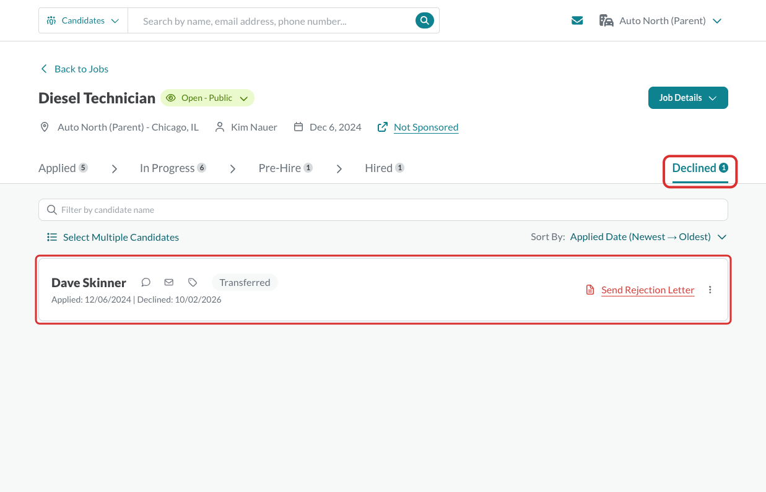Select the Declined tab
766x492 pixels.
click(700, 168)
